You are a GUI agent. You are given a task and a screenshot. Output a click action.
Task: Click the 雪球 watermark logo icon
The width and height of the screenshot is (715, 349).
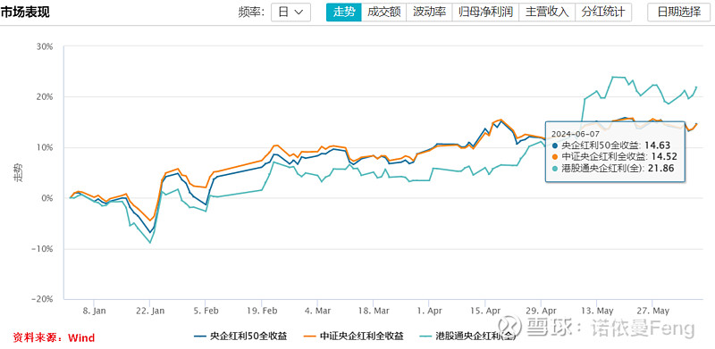(509, 328)
